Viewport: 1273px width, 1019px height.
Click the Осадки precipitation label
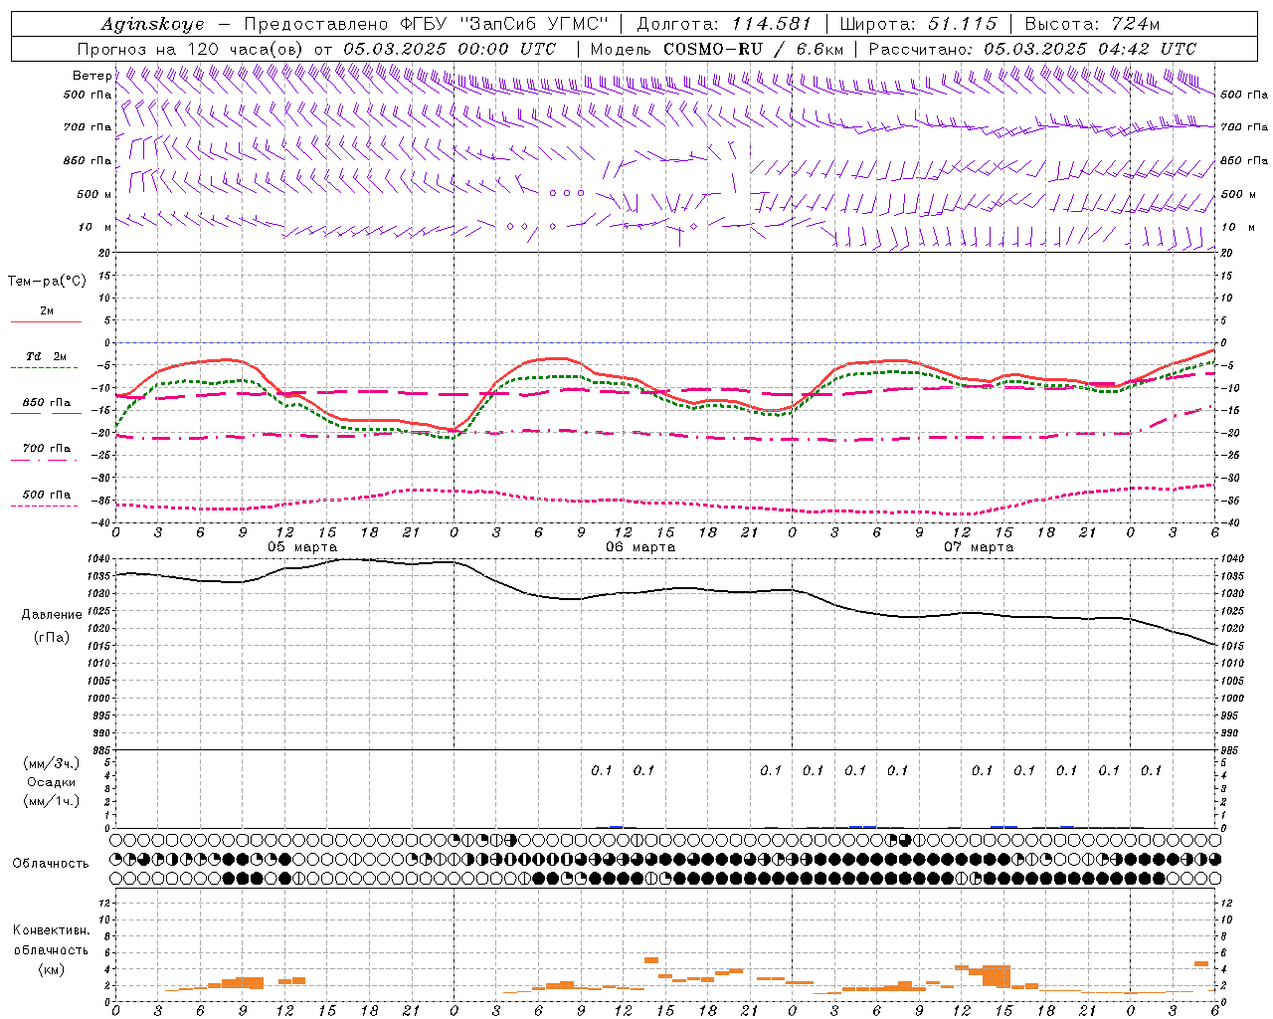click(x=52, y=782)
